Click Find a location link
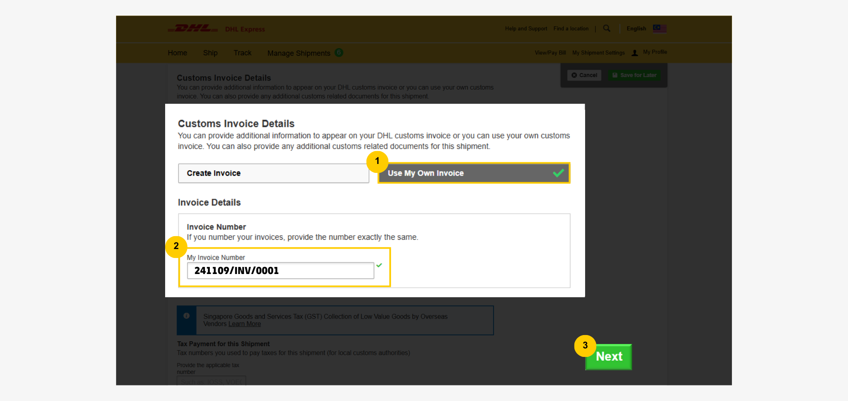Viewport: 848px width, 401px height. point(571,29)
